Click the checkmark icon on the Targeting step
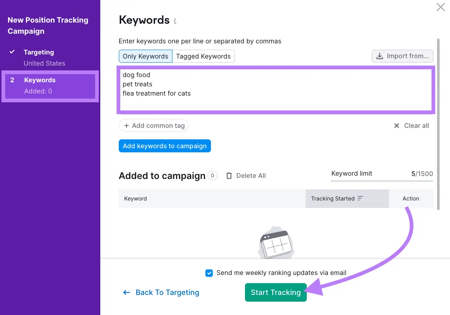 click(x=13, y=52)
